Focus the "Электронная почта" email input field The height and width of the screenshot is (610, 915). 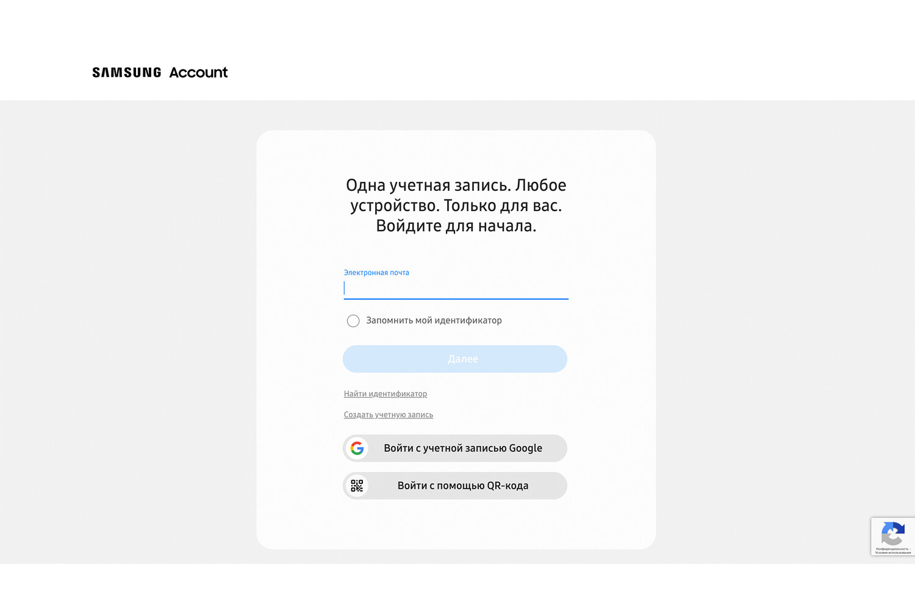coord(456,288)
